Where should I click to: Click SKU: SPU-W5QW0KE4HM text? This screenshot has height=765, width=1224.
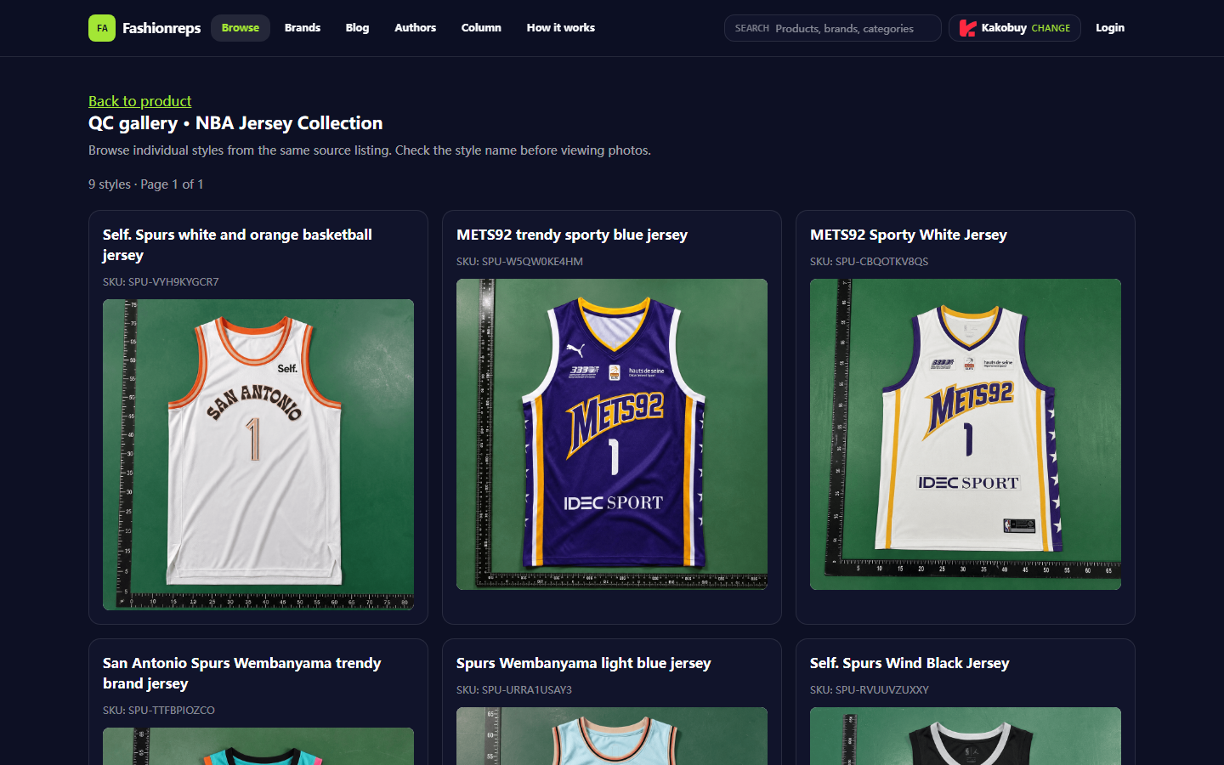519,262
